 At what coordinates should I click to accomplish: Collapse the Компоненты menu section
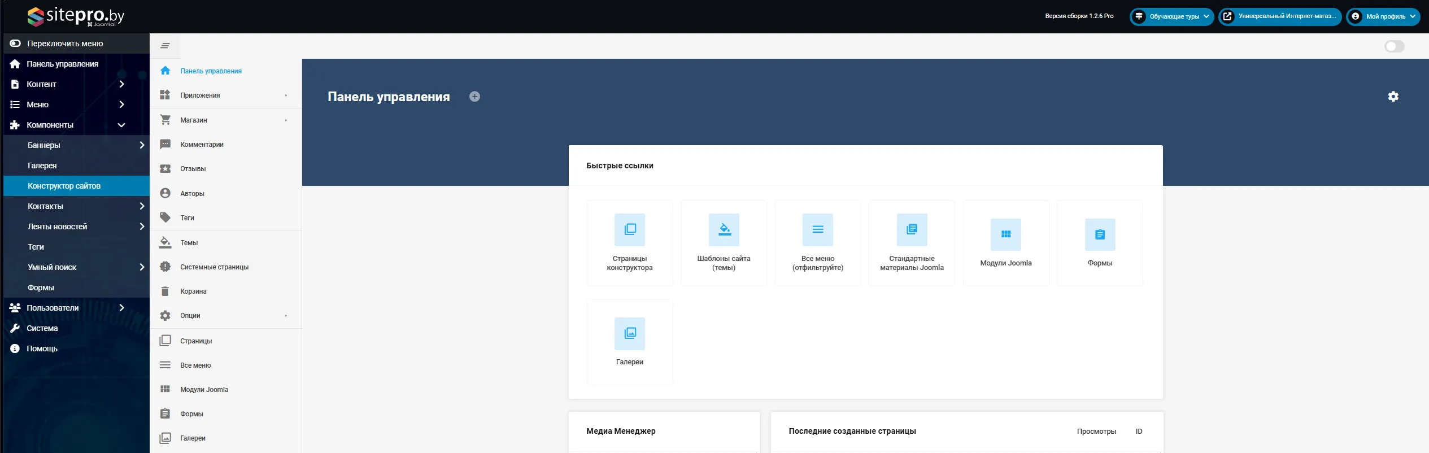click(121, 125)
